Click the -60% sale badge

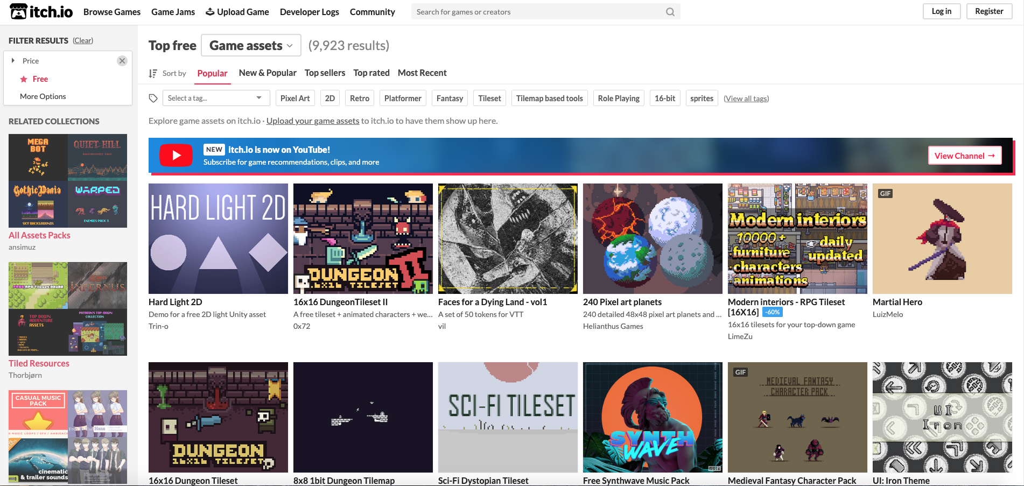772,312
